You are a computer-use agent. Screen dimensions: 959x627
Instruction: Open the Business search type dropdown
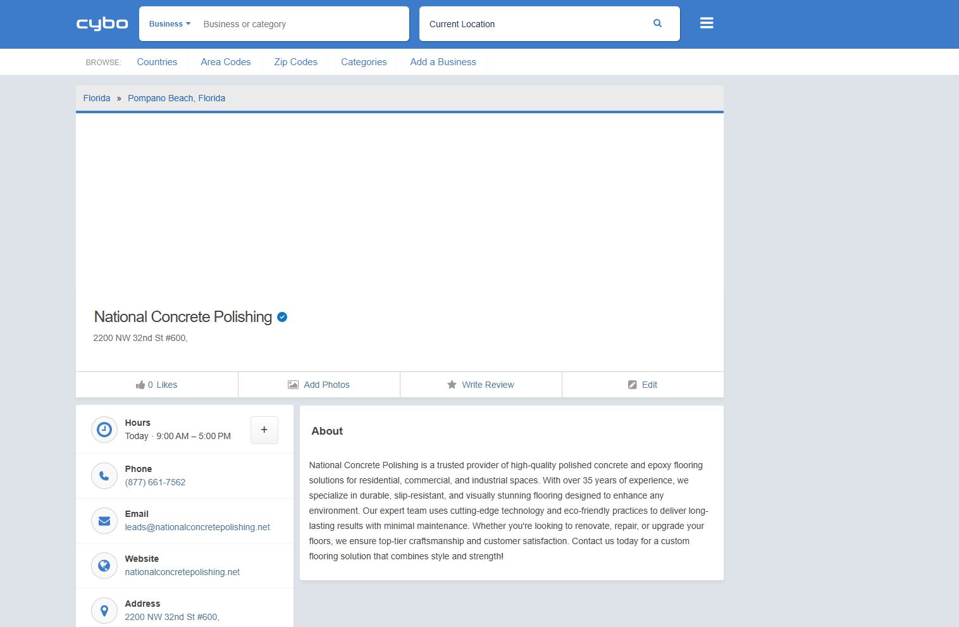170,24
